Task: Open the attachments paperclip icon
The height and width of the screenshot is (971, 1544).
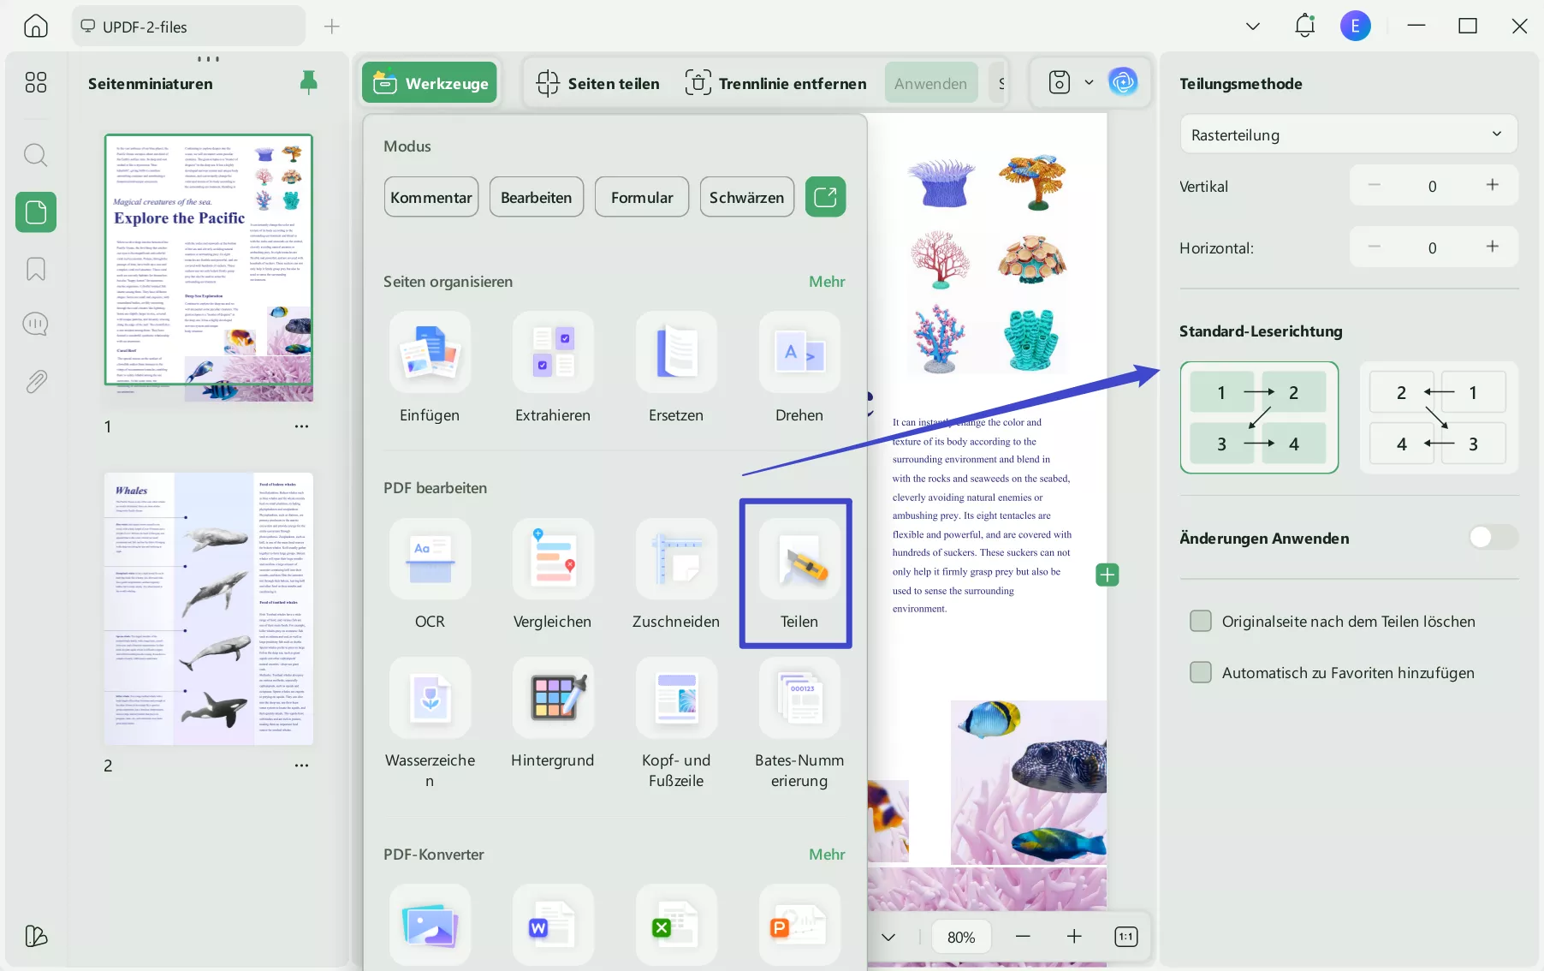Action: (x=36, y=381)
